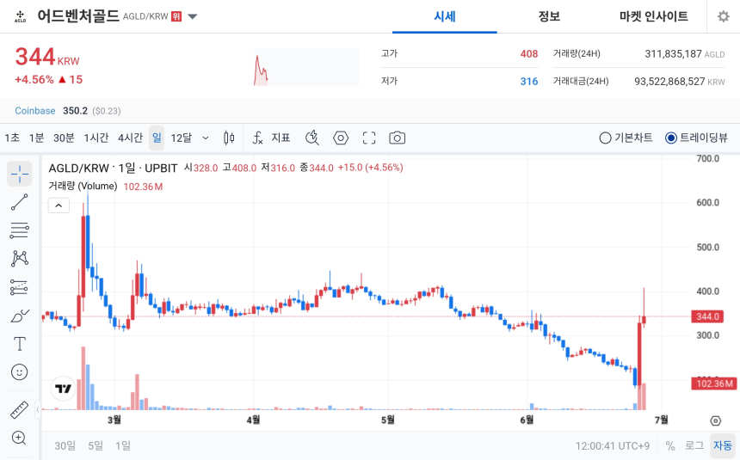Click the 93,522,868,527 KRW trade amount
Image resolution: width=740 pixels, height=460 pixels.
(x=680, y=82)
